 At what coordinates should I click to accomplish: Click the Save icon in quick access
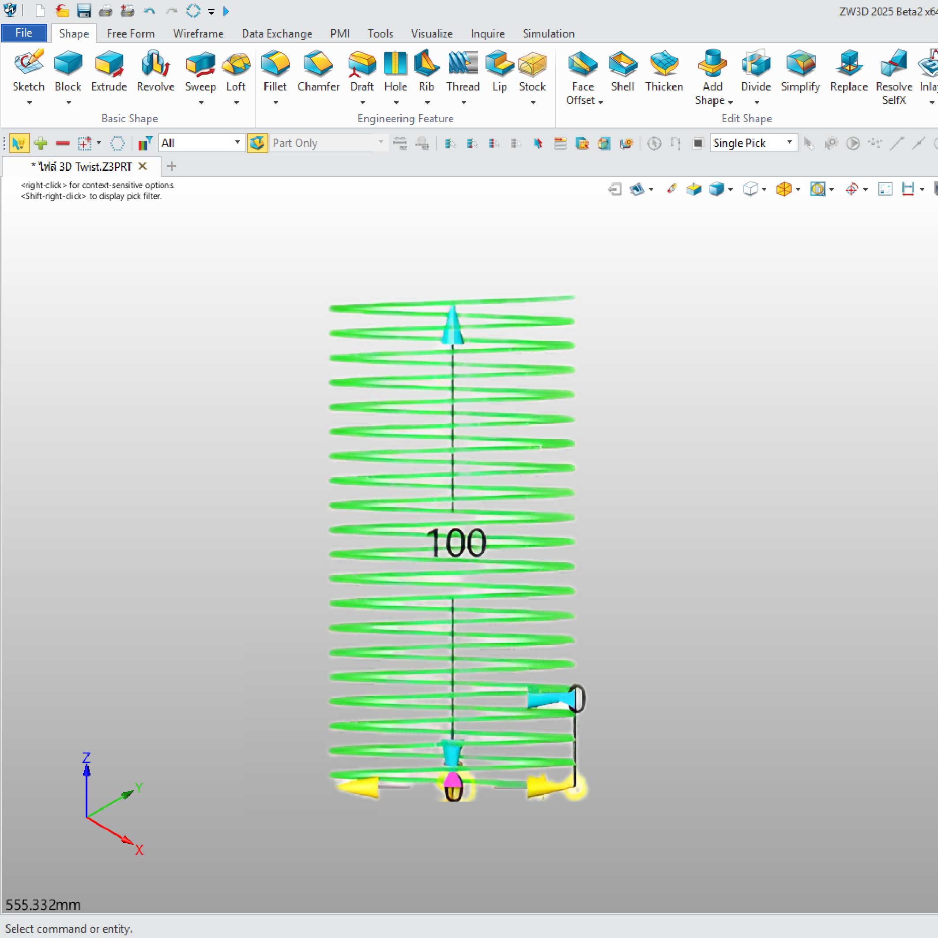point(84,11)
